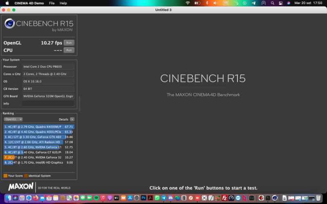Open Terminal from the dock
This screenshot has height=204, width=327.
coord(268,198)
